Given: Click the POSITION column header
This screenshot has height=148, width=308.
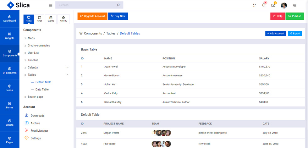Looking at the screenshot, I should click(168, 58).
